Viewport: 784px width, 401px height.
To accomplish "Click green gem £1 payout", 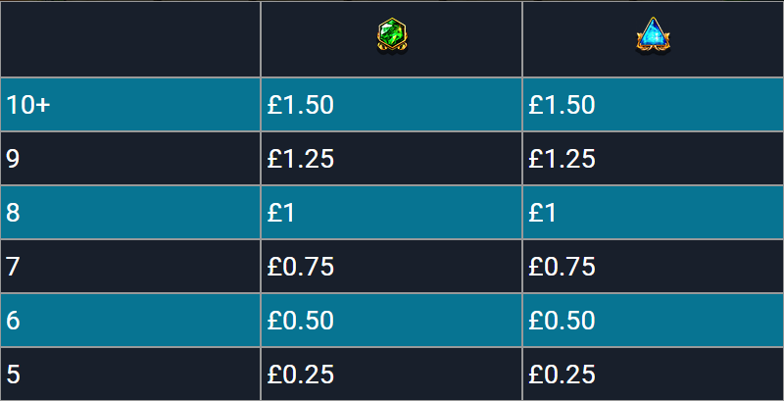I will [280, 213].
